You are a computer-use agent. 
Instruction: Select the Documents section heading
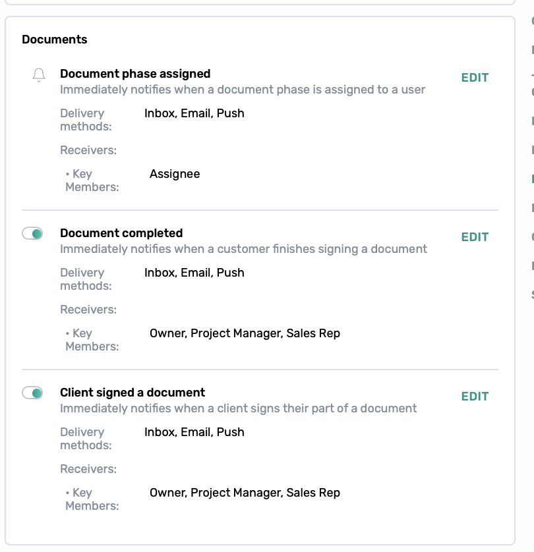click(x=55, y=39)
